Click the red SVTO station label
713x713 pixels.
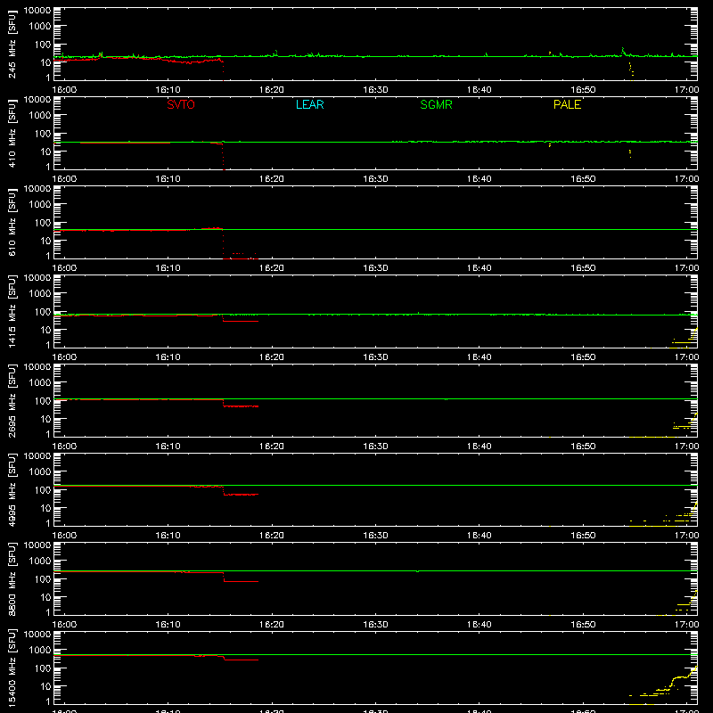click(x=181, y=104)
